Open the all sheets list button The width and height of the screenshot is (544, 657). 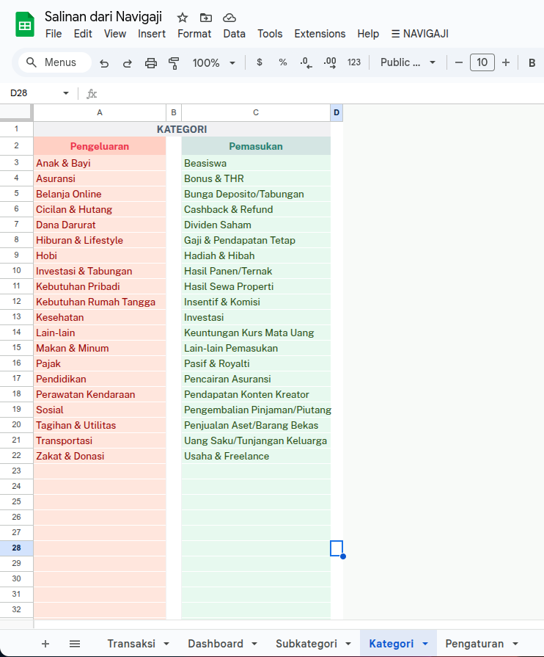click(75, 644)
